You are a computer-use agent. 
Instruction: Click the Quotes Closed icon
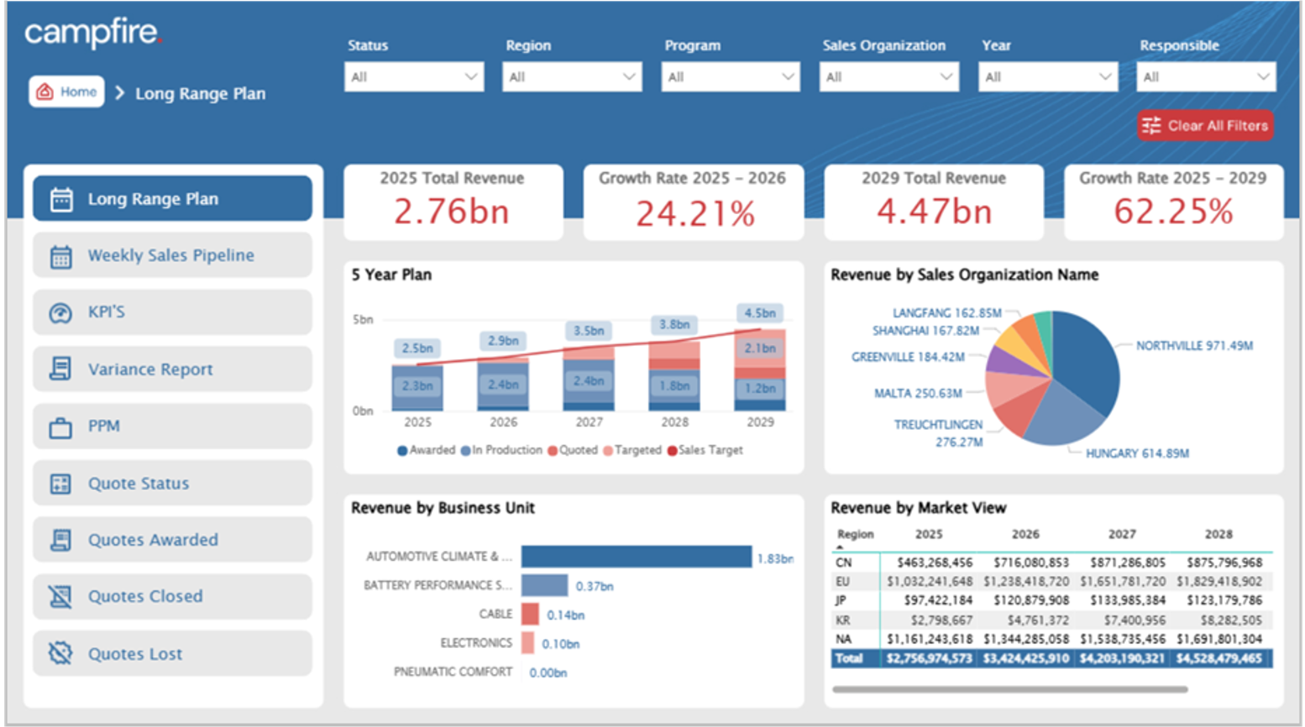tap(61, 597)
